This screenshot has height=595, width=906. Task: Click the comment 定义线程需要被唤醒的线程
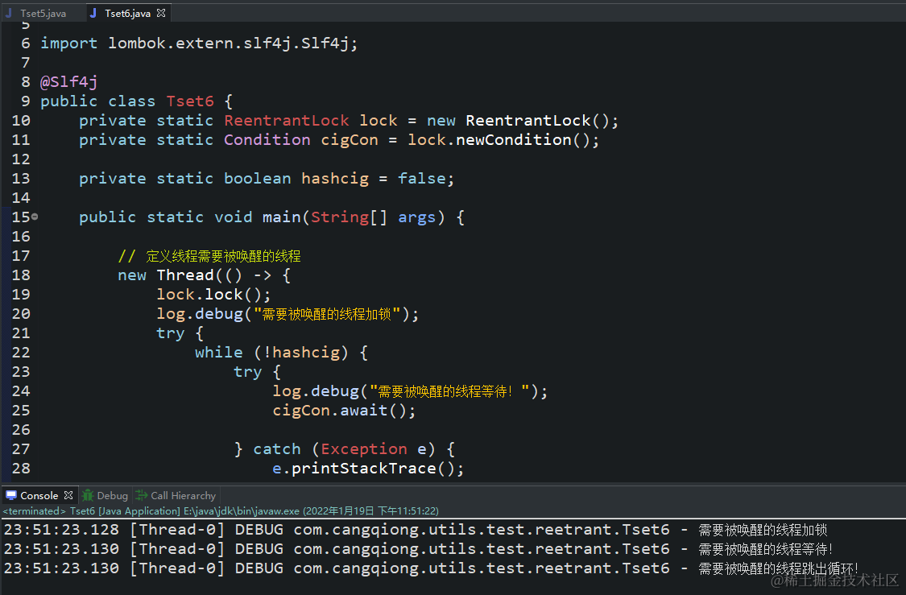pos(209,256)
